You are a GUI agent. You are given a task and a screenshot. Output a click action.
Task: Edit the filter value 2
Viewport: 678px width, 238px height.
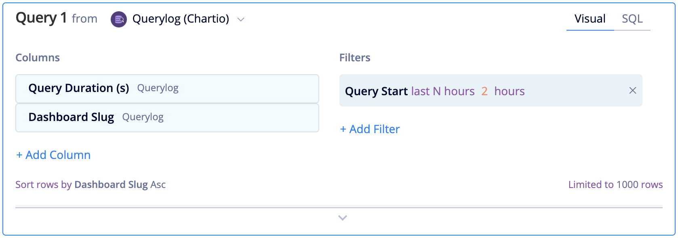(484, 91)
